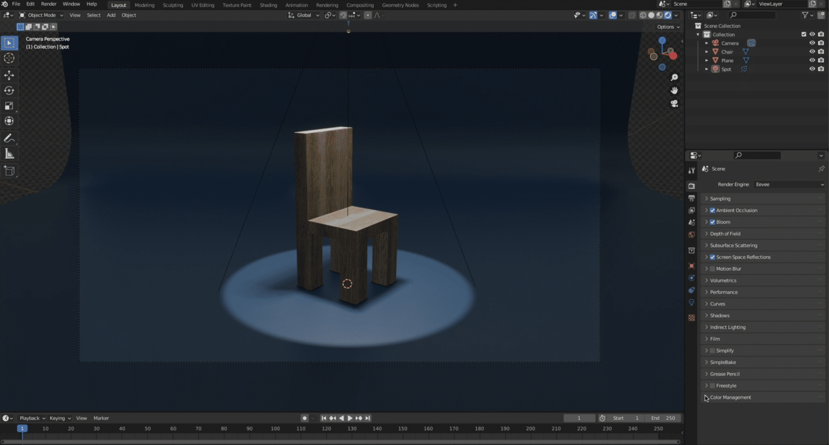Activate the Annotate pencil tool
This screenshot has height=445, width=829.
pos(9,139)
